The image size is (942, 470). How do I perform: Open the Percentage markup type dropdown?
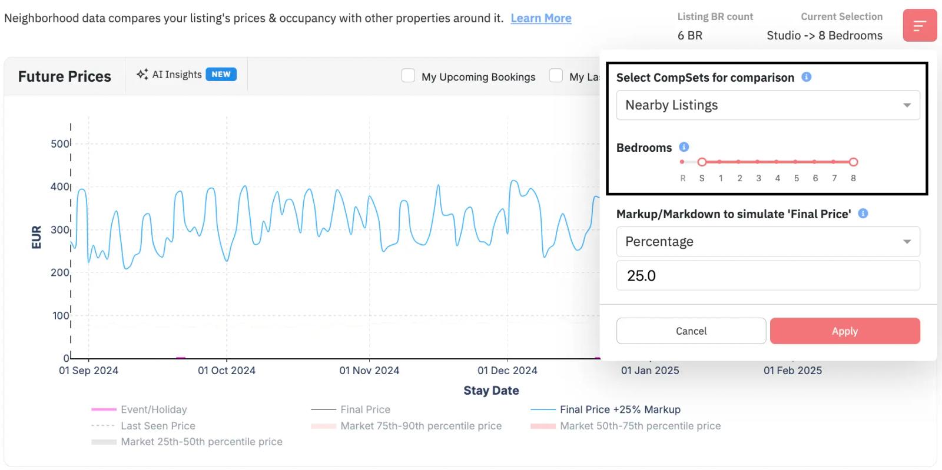[x=768, y=242]
